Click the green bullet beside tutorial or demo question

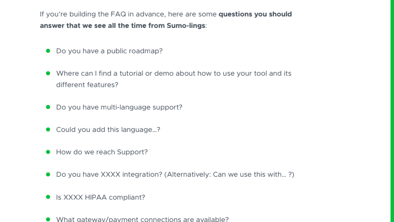[48, 73]
